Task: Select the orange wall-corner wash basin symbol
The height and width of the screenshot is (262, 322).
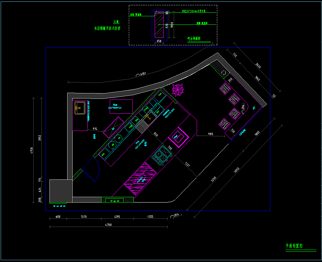Action: coord(80,108)
